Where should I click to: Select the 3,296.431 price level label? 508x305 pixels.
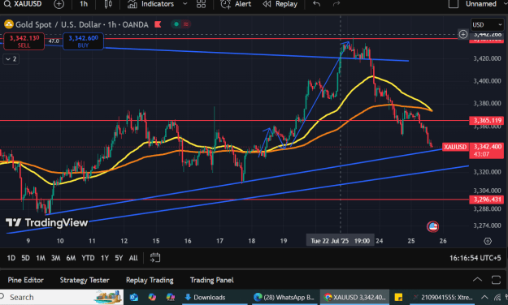point(487,200)
